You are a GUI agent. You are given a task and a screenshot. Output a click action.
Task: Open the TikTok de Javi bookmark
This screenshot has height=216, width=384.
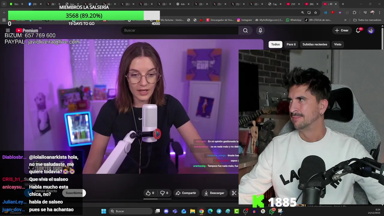(318, 20)
